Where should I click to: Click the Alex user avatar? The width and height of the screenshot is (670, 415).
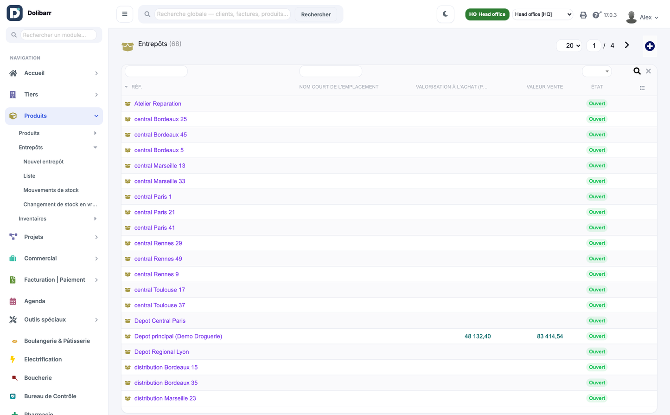coord(631,17)
